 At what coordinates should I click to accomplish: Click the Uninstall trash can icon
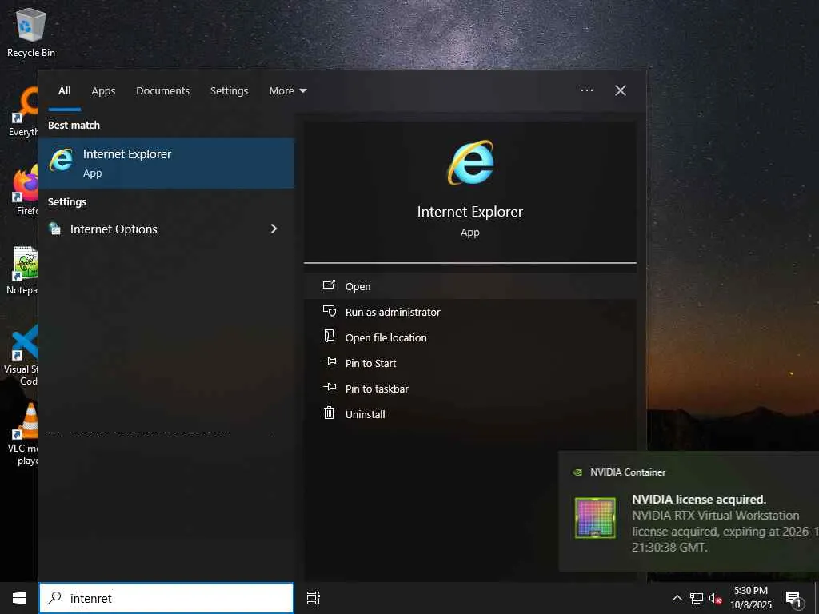(x=329, y=413)
